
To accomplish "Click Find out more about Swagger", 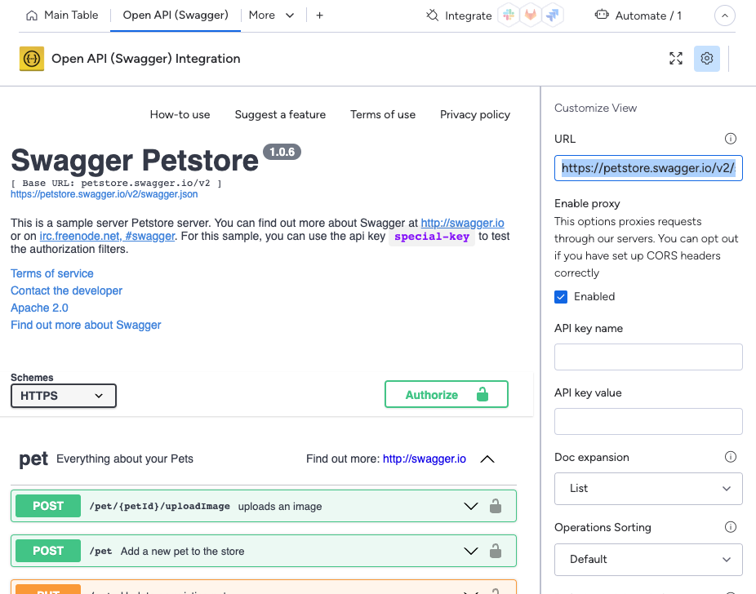I will 86,326.
